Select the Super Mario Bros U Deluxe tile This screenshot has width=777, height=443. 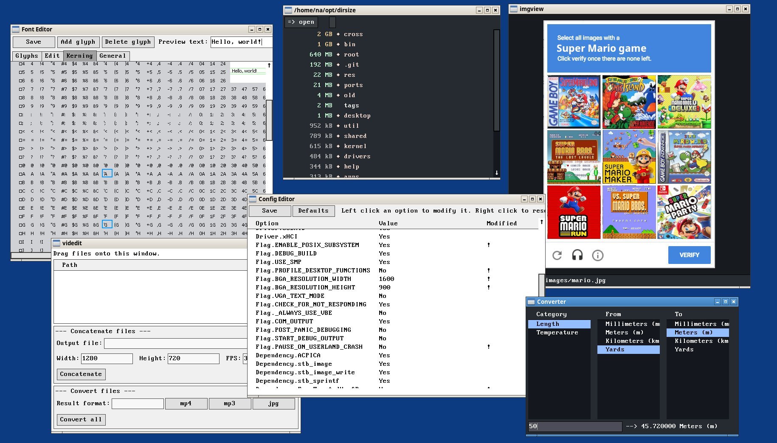684,102
